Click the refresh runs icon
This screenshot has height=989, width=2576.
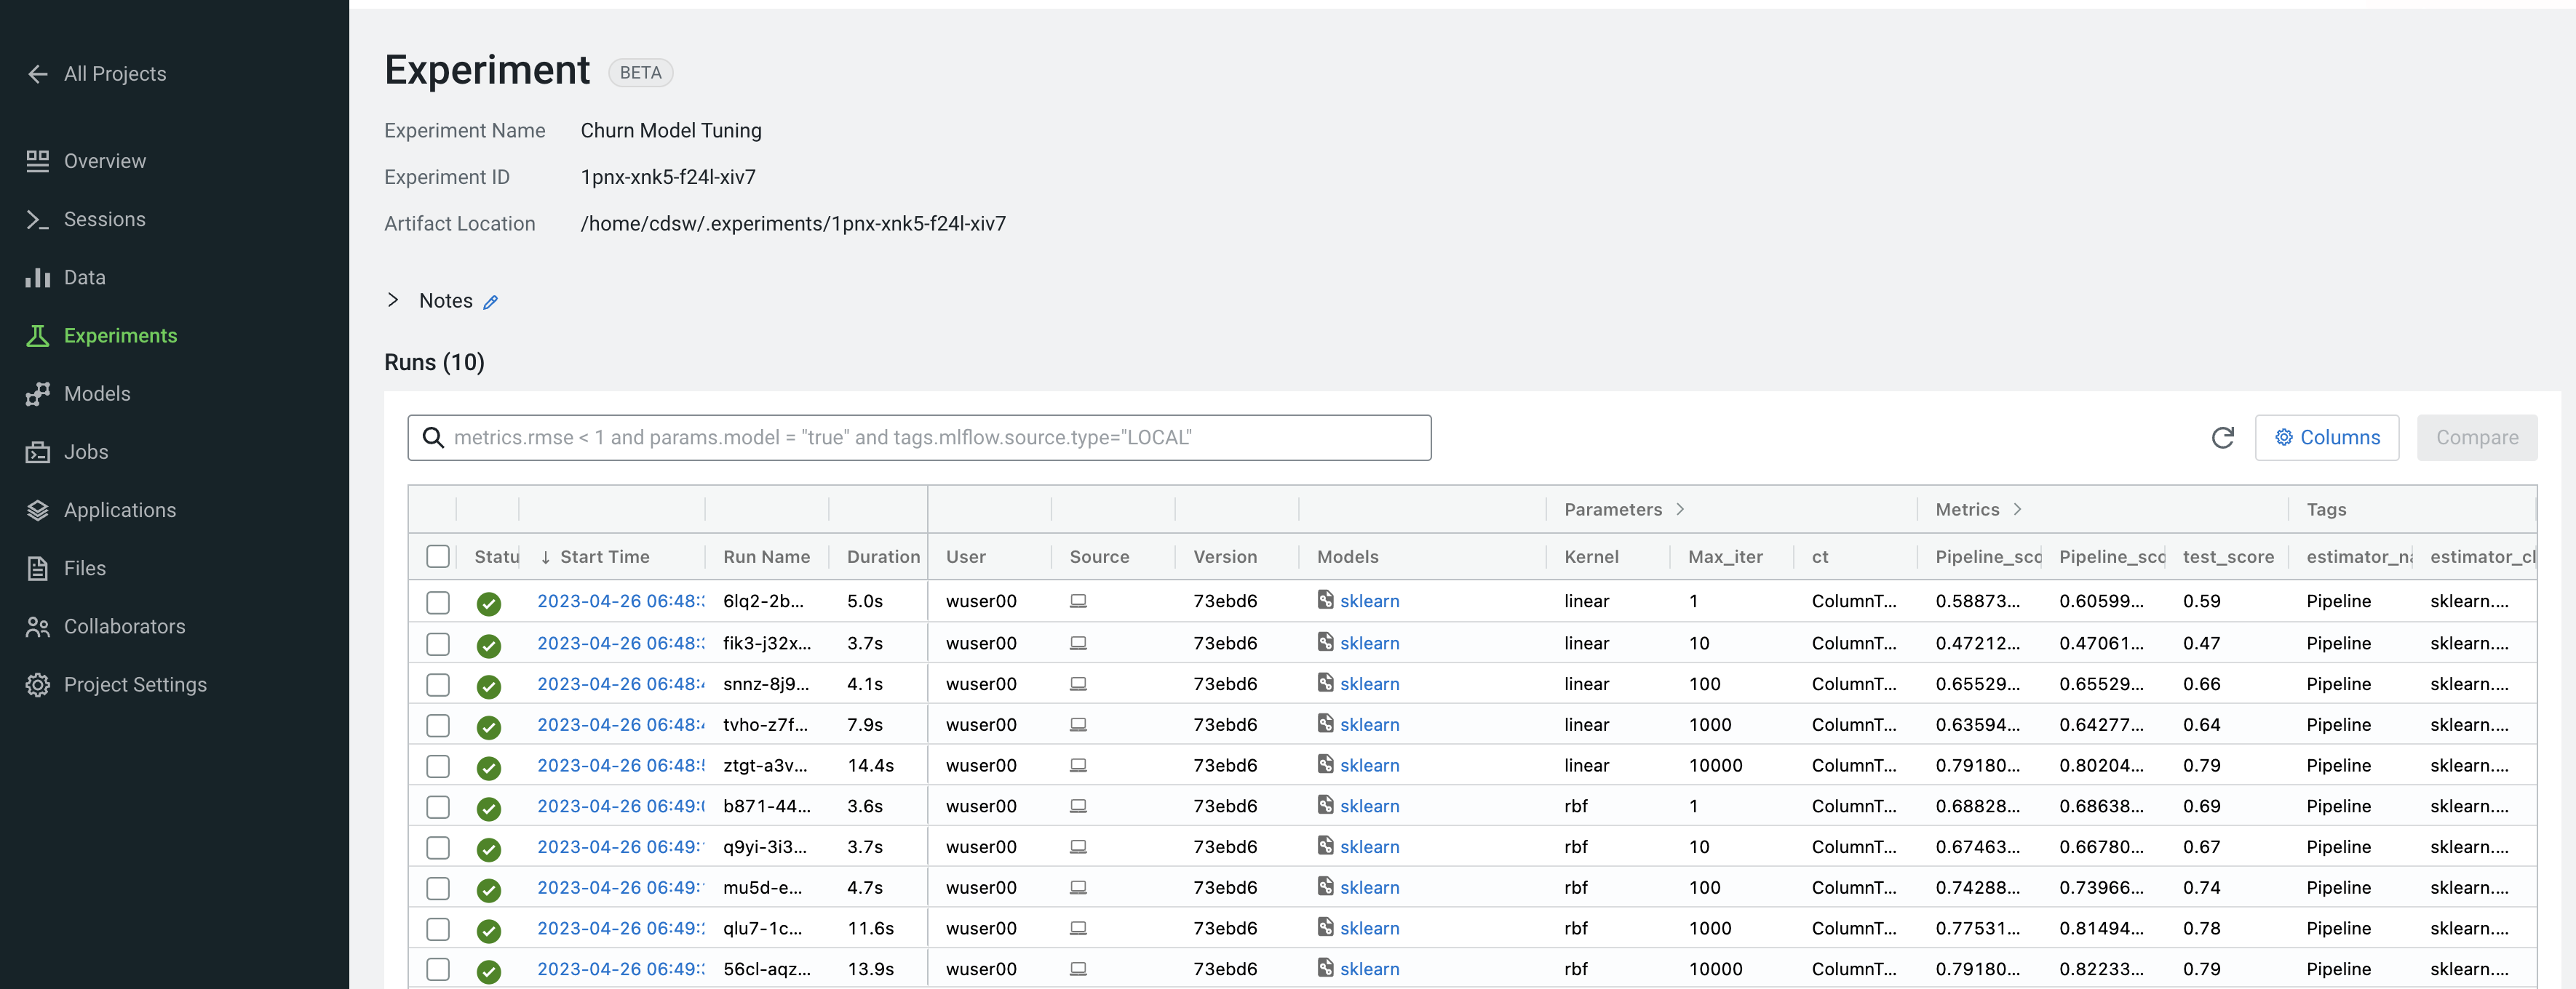[x=2222, y=438]
